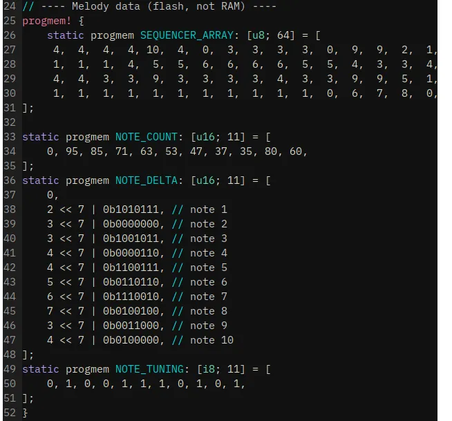Viewport: 452px width, 421px height.
Task: Click the 'note 4' comment
Action: pyautogui.click(x=209, y=253)
